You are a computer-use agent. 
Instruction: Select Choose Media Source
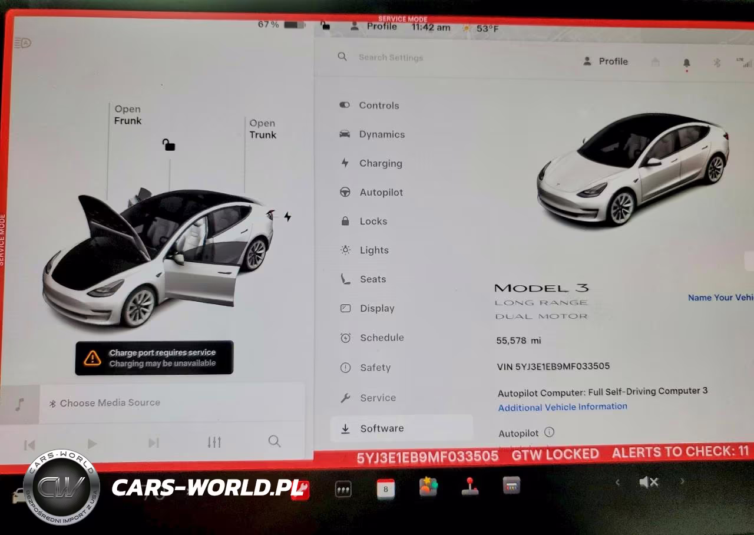click(104, 403)
